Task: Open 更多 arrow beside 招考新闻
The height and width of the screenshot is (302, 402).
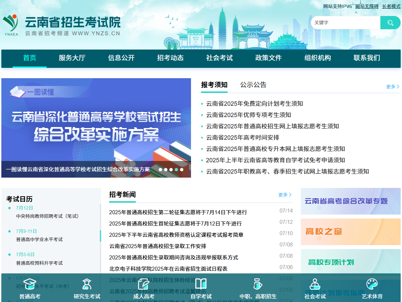Action: click(285, 195)
